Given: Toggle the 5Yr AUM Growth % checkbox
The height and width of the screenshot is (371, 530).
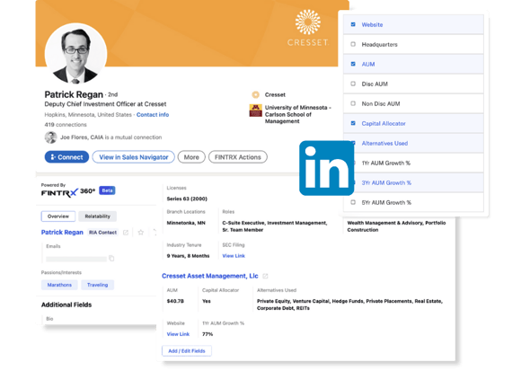Looking at the screenshot, I should click(x=353, y=202).
